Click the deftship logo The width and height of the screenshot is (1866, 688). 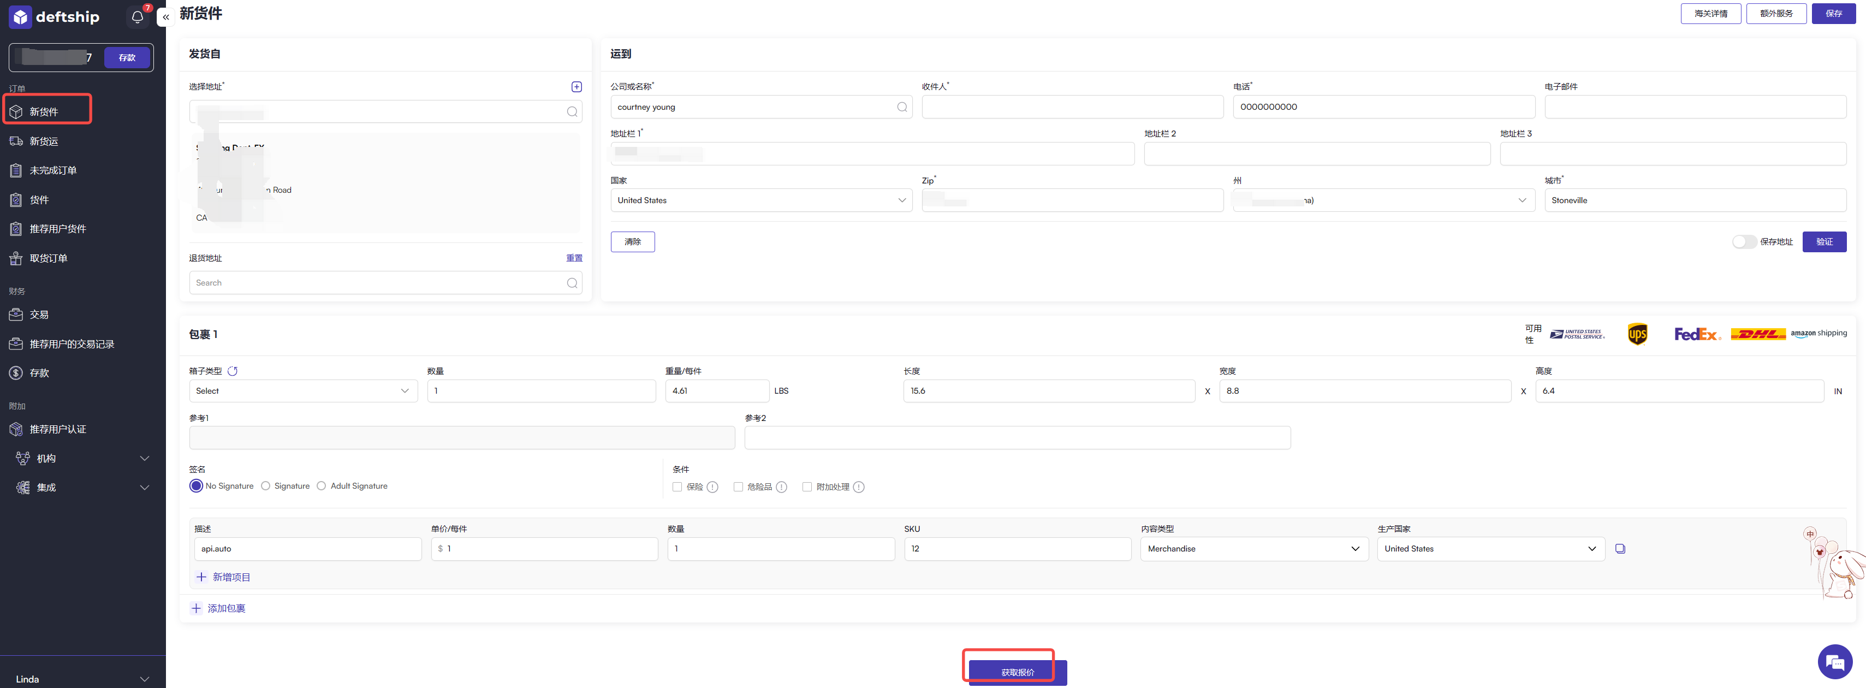[x=55, y=17]
